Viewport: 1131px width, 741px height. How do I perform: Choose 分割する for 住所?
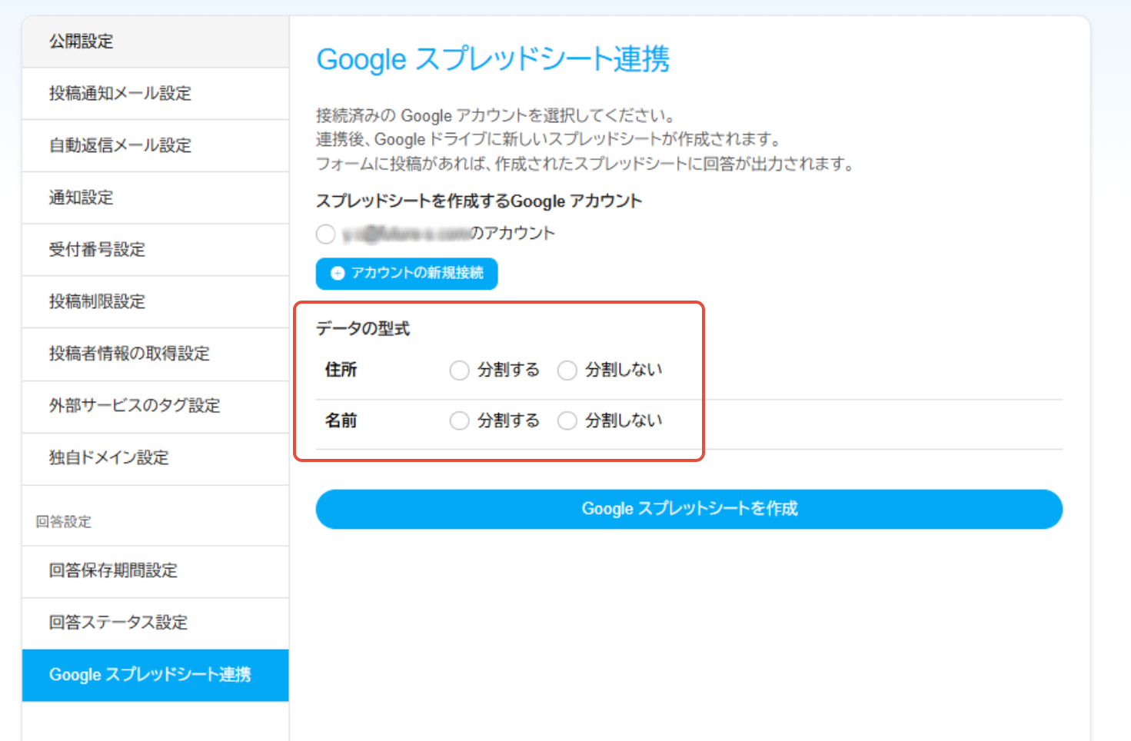[460, 370]
